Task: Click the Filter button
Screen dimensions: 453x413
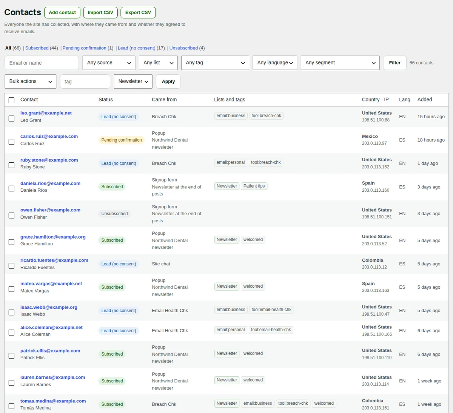Action: coord(394,63)
